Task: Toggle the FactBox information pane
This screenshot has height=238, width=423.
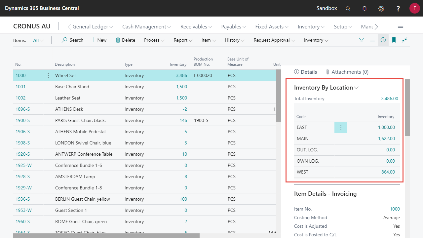Action: pyautogui.click(x=383, y=40)
